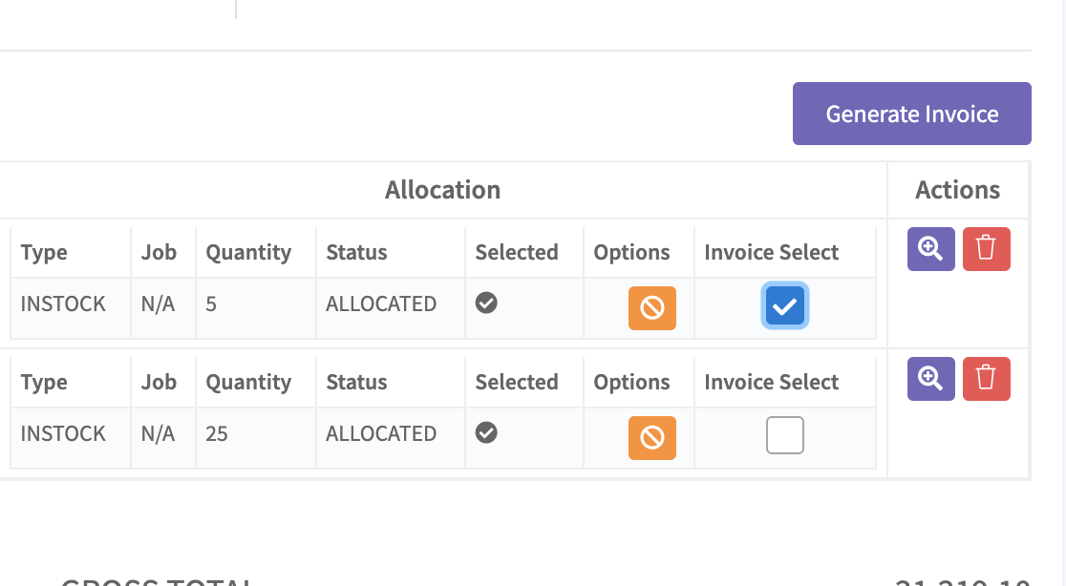Click INSTOCK type in second allocation row
Screen dimensions: 1066x586
(x=62, y=433)
